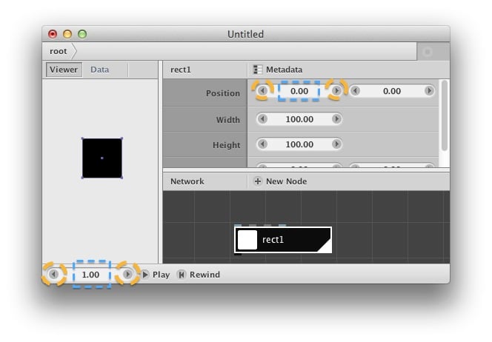Screen dimensions: 492x342
Task: Click the grayed circle button in the top-right corner
Action: (427, 51)
